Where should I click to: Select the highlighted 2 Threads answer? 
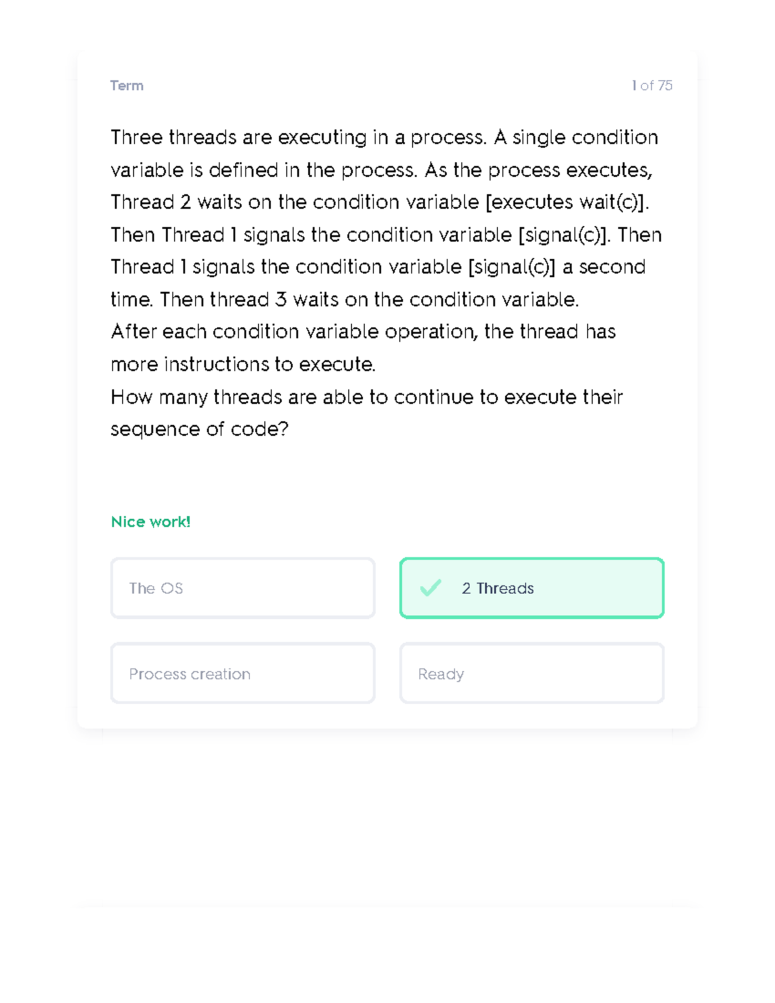[531, 588]
